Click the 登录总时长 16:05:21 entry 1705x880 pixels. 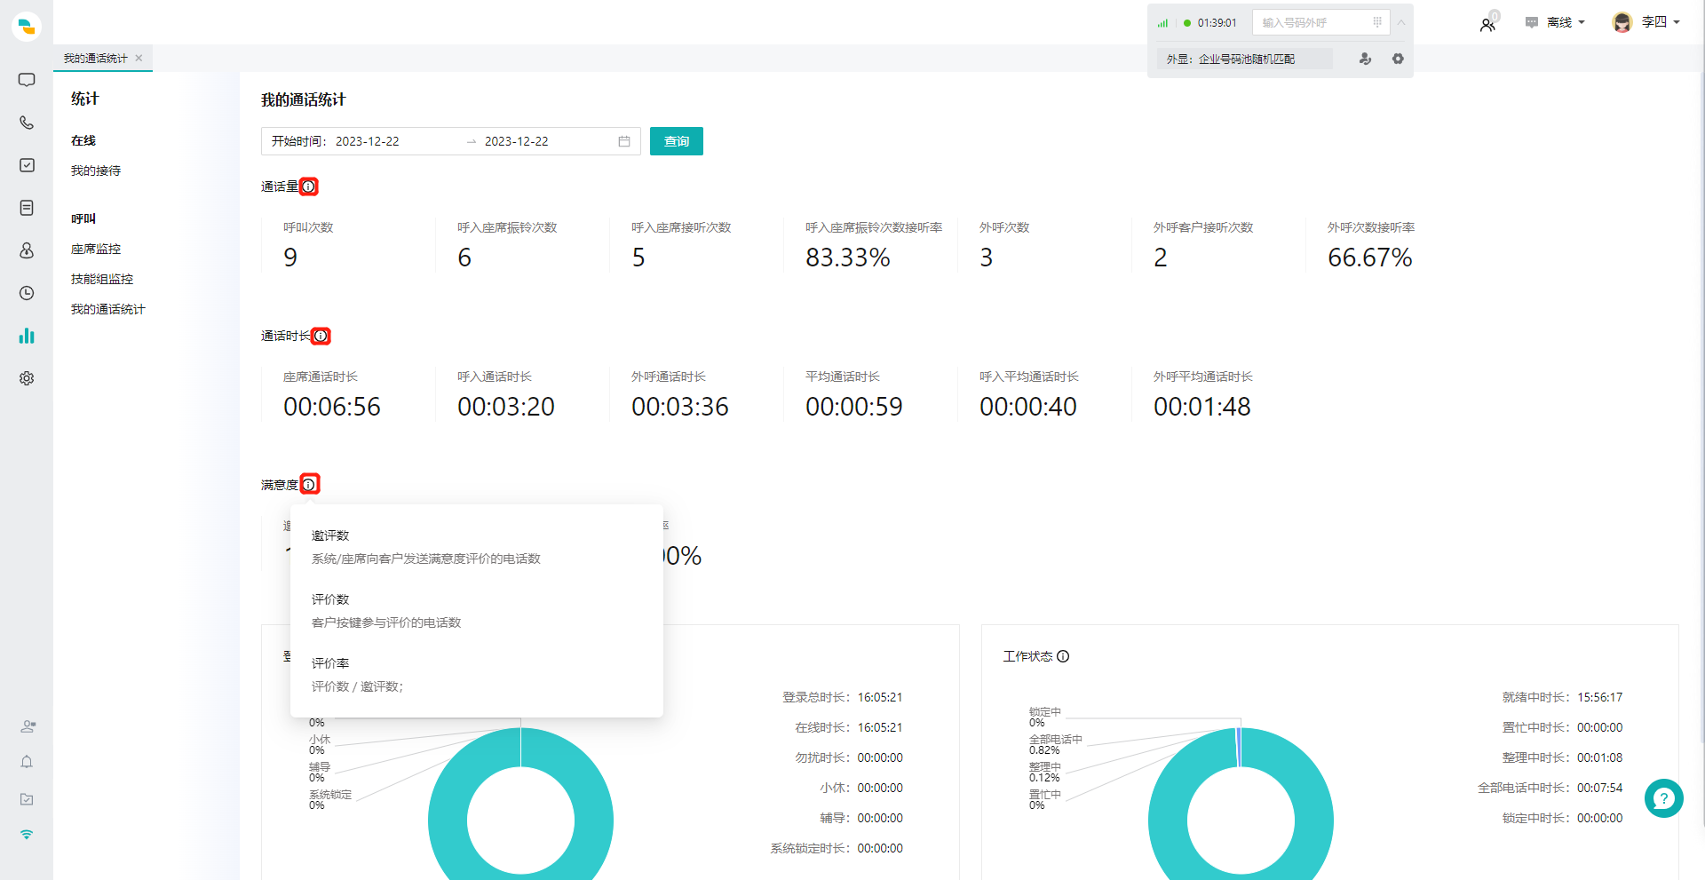(842, 697)
